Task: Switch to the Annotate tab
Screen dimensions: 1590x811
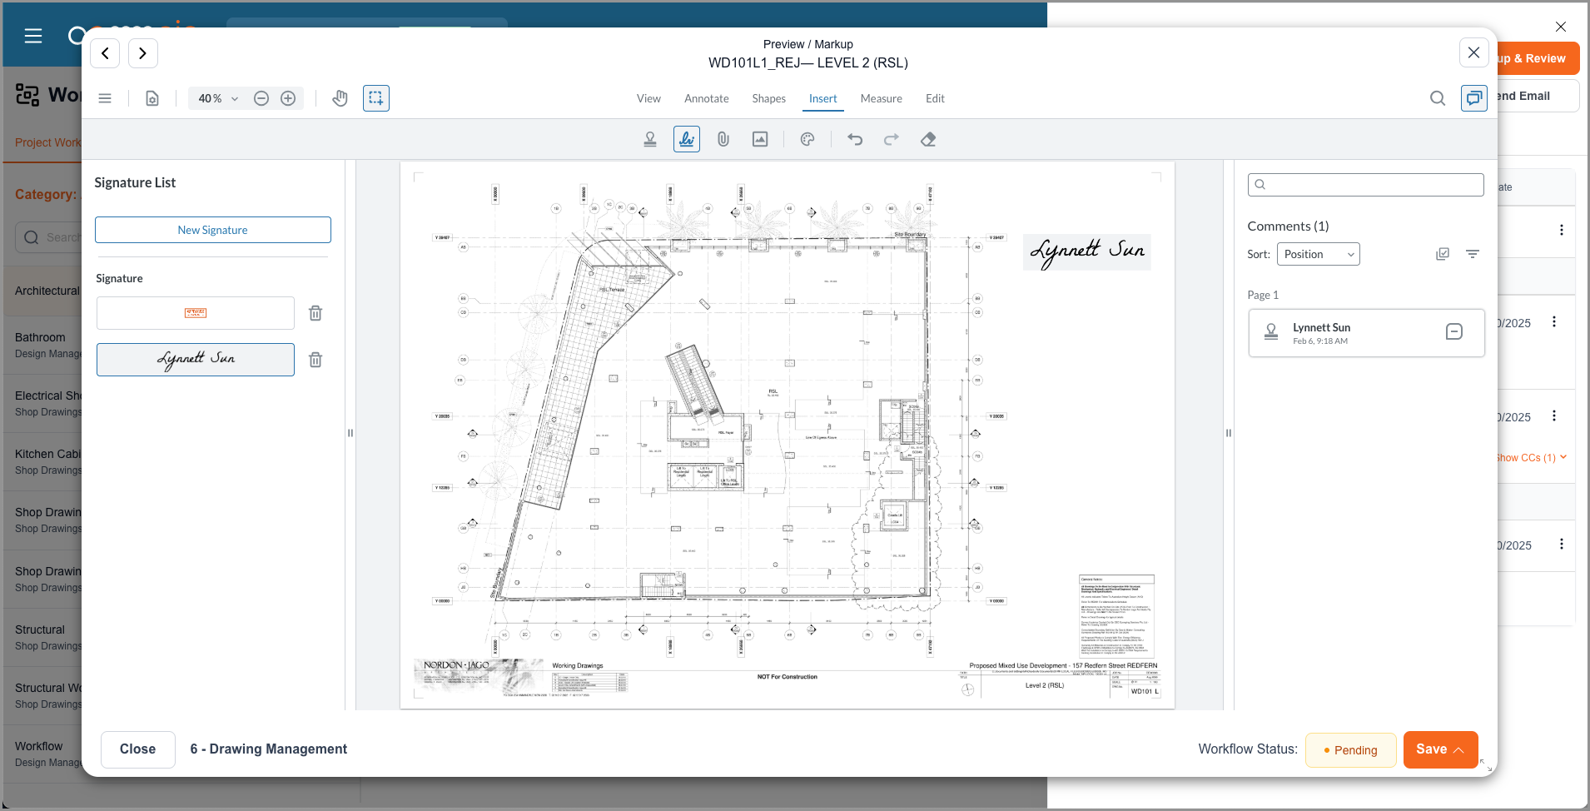Action: [706, 98]
